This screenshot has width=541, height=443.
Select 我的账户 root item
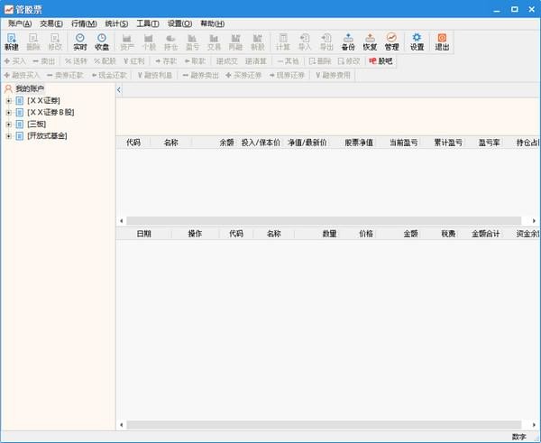tap(30, 88)
